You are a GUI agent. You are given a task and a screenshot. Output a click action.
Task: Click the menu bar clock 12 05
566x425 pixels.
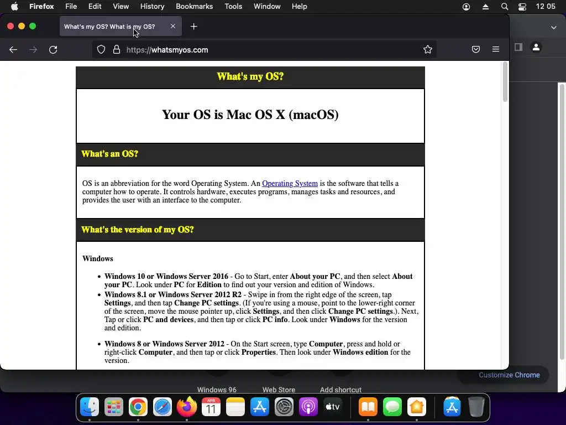(546, 7)
